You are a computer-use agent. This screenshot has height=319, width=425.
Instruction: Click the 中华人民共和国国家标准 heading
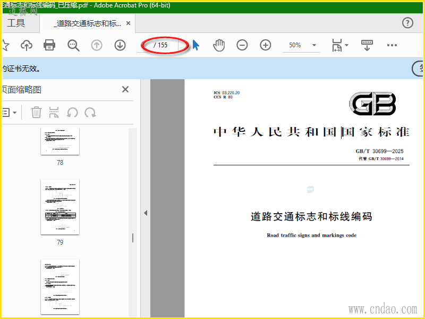311,132
